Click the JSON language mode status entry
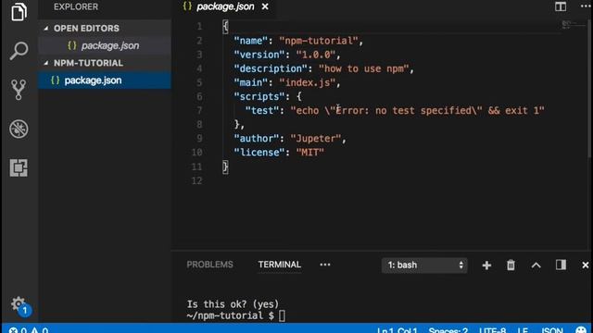 [552, 330]
